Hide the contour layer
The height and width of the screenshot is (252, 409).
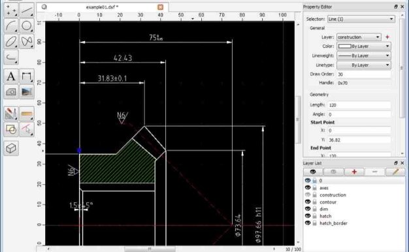(x=308, y=202)
